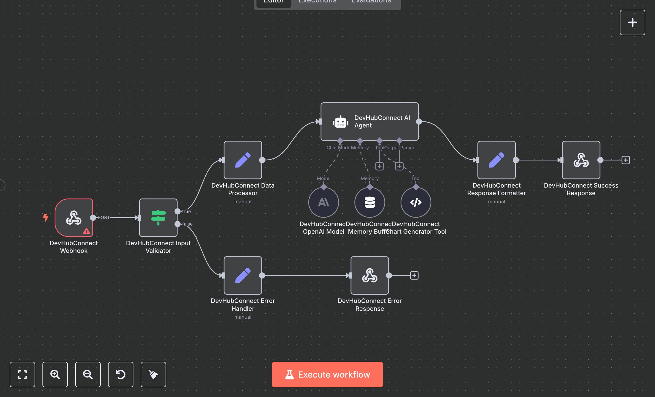
Task: Click the DevHubConnect Success Response node label
Action: (581, 189)
